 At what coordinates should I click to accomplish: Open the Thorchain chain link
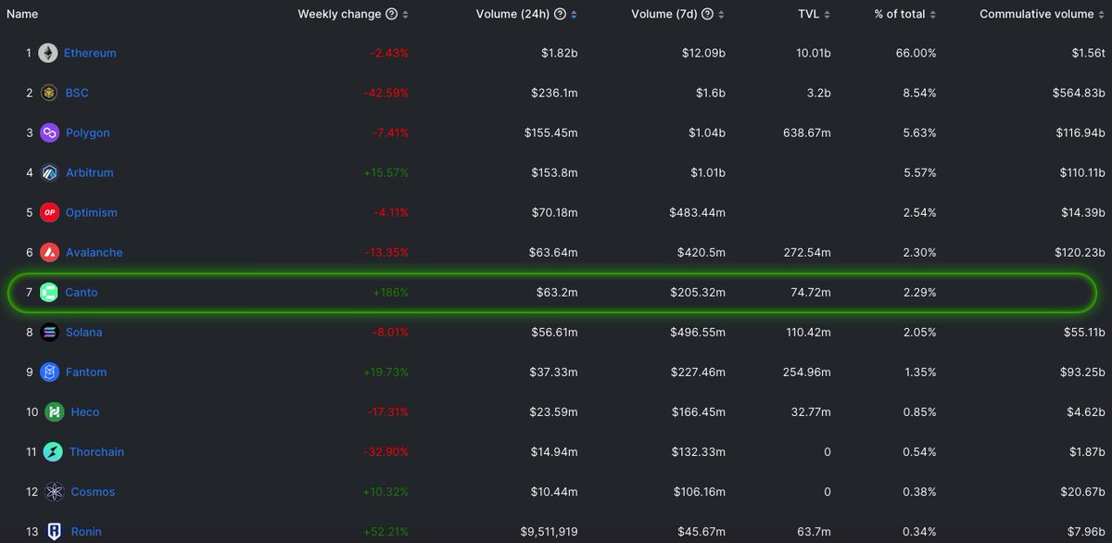[x=96, y=451]
